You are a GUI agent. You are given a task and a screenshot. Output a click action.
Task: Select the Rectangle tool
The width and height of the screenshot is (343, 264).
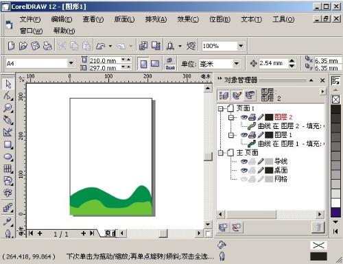8,145
